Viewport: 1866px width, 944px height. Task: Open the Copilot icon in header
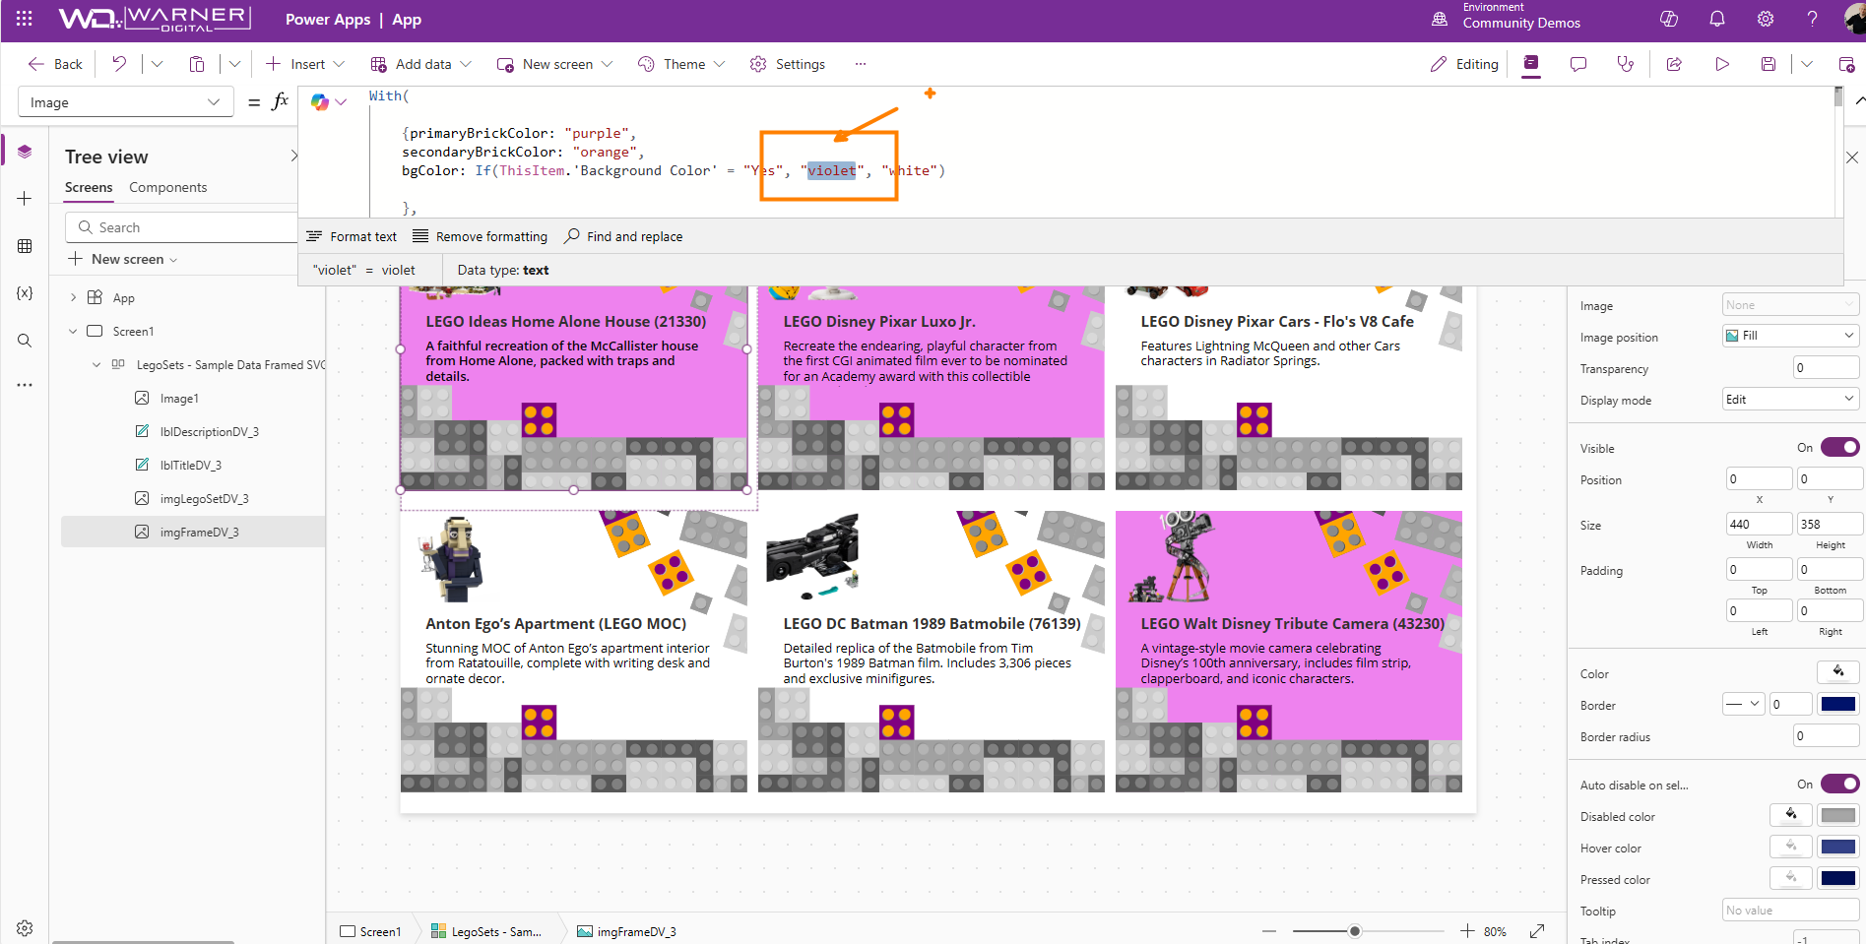tap(1669, 19)
